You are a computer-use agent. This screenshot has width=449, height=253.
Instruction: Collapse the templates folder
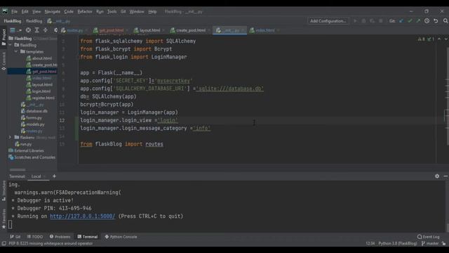(16, 51)
